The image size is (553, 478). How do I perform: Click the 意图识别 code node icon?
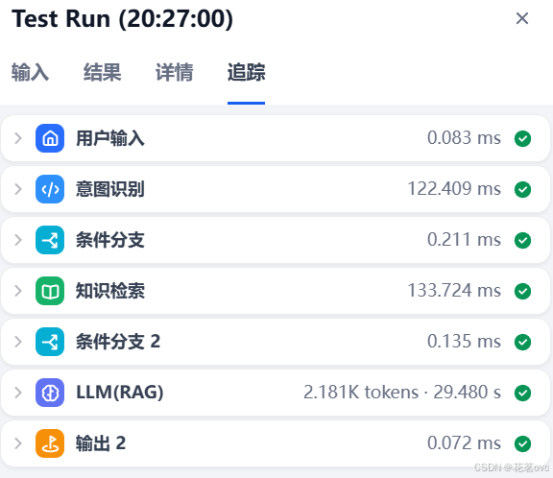coord(50,189)
